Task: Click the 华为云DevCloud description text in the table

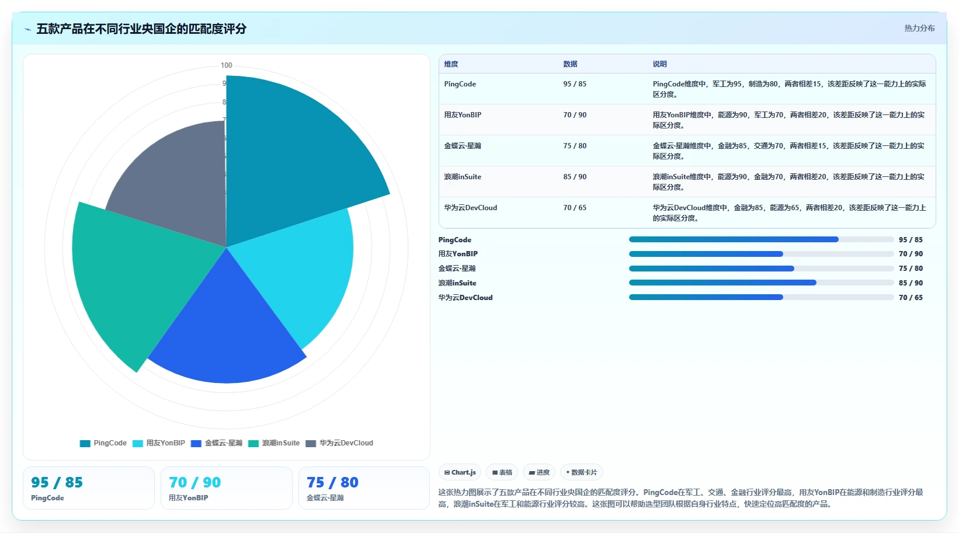Action: tap(789, 213)
